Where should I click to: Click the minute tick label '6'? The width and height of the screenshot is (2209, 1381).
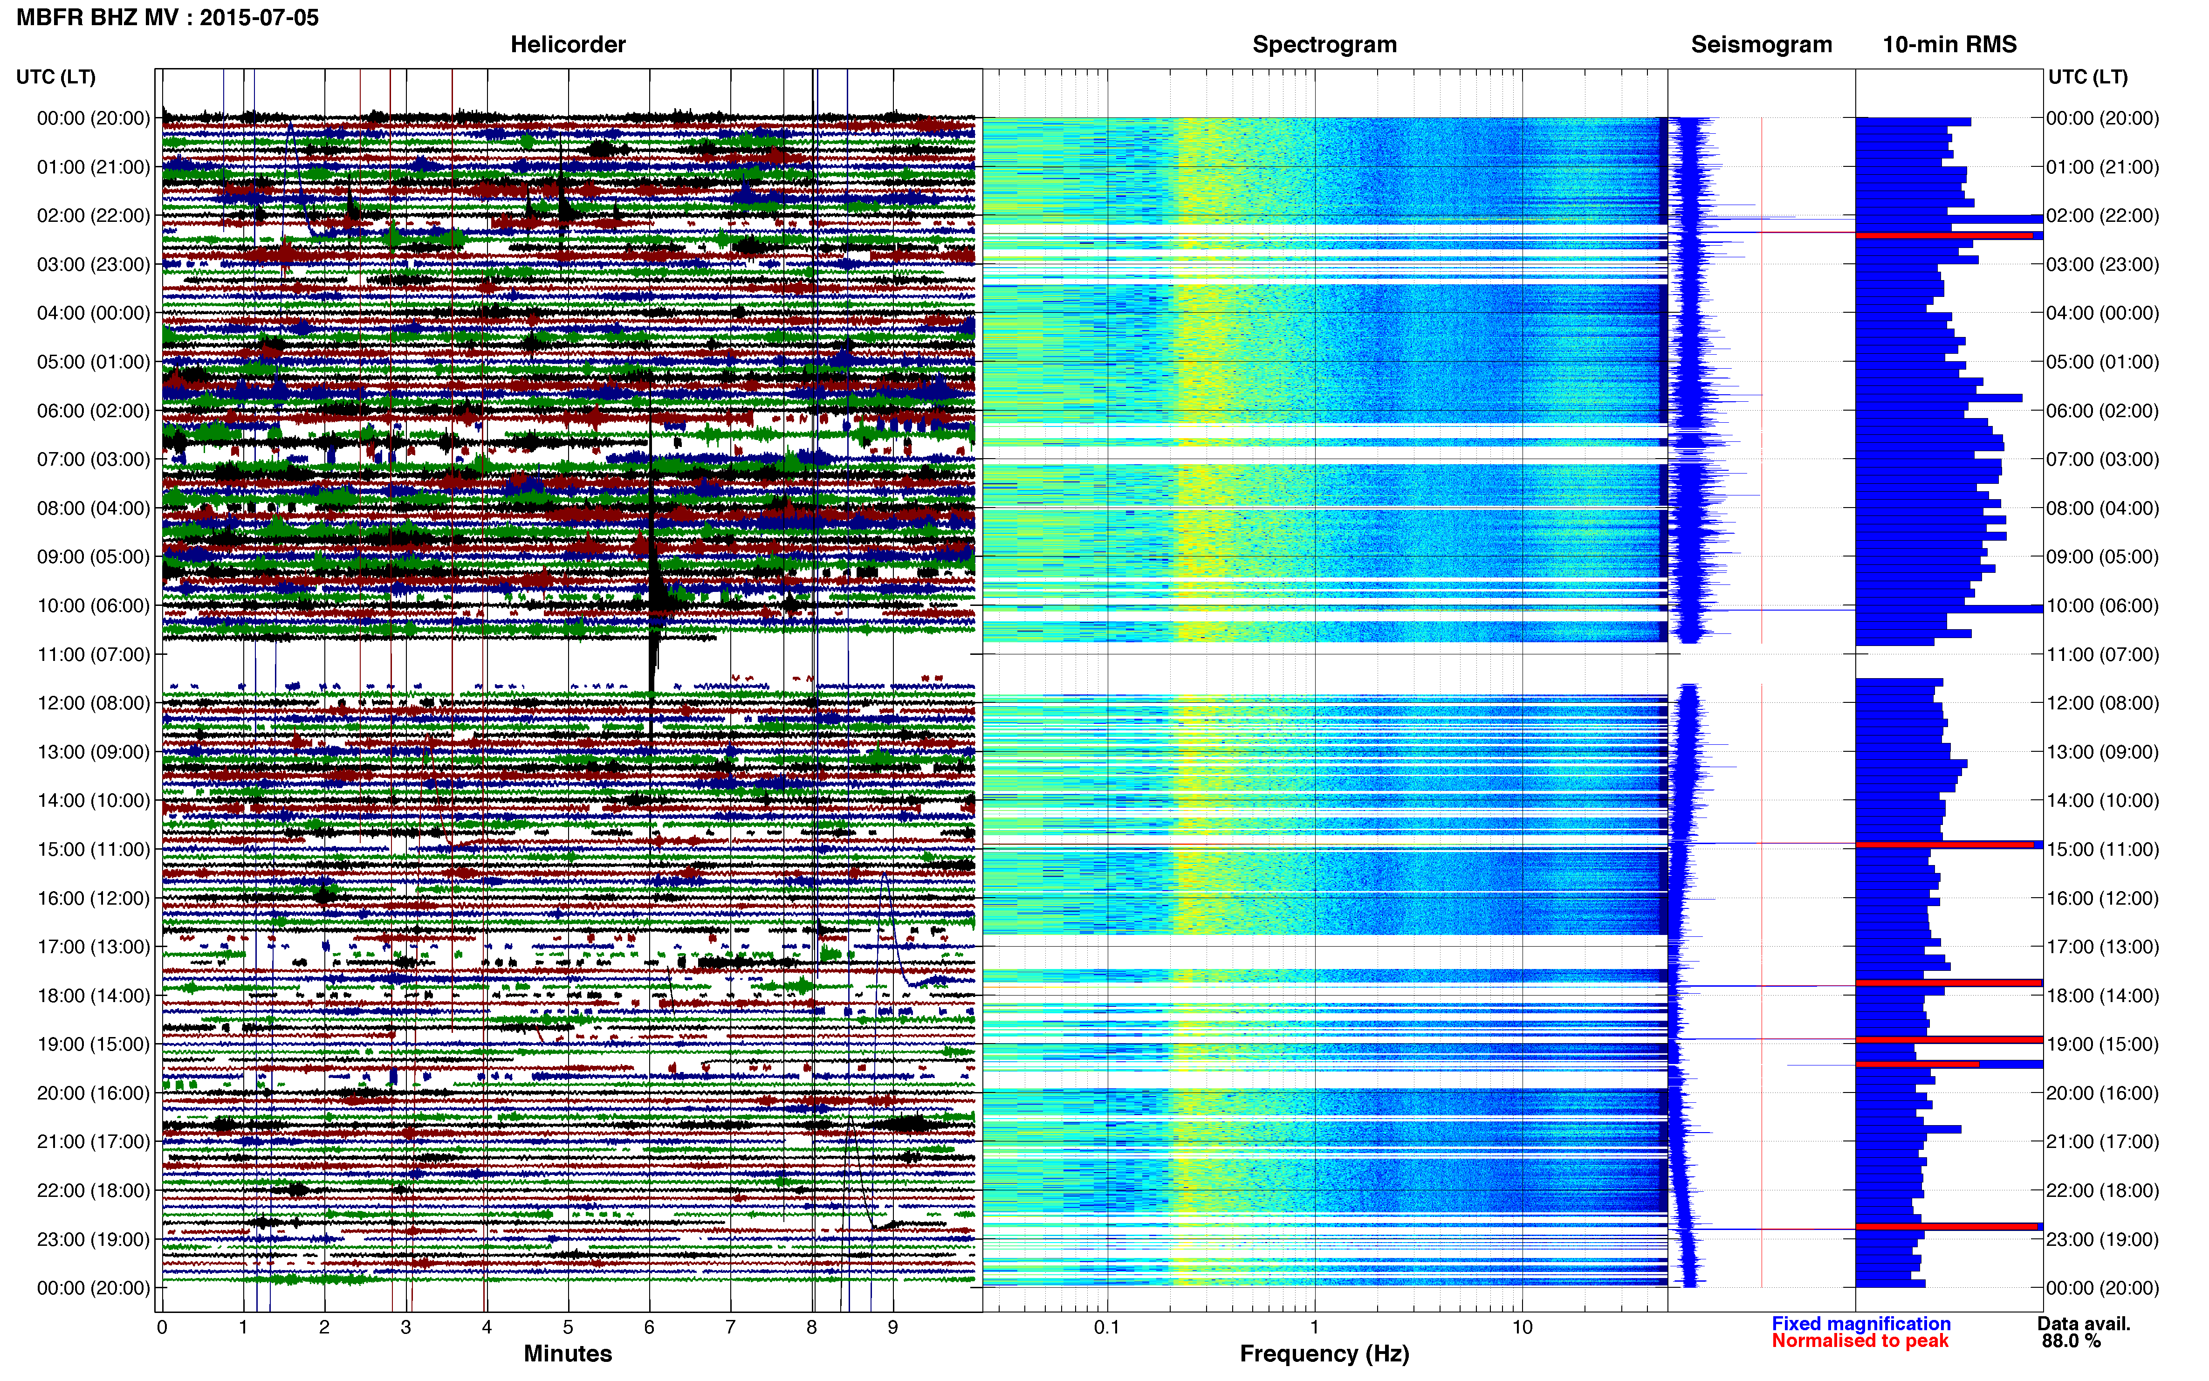649,1327
